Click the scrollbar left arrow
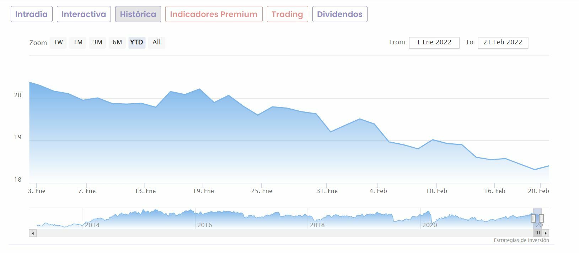Image resolution: width=579 pixels, height=253 pixels. tap(33, 233)
